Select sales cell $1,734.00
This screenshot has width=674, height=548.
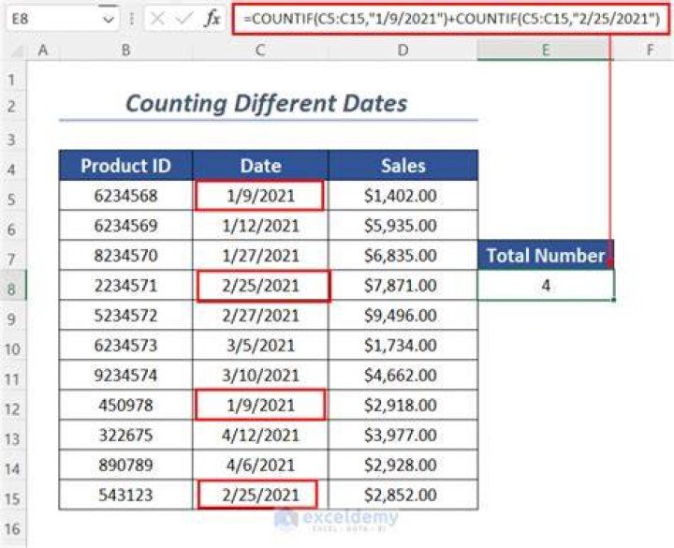(x=403, y=345)
